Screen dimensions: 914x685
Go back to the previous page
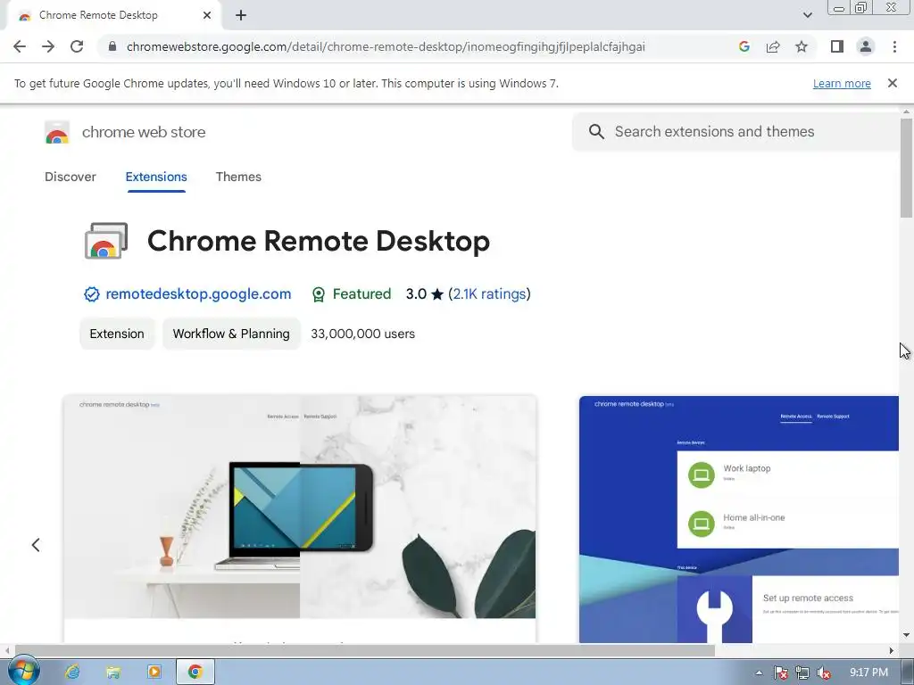click(20, 46)
